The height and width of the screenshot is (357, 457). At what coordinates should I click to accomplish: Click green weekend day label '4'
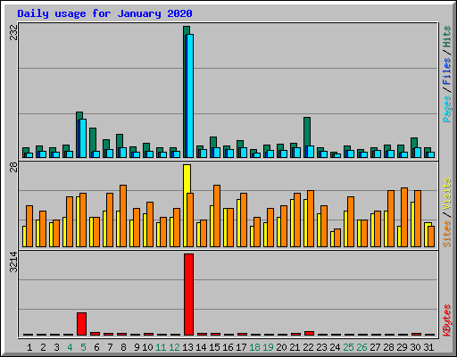(70, 347)
